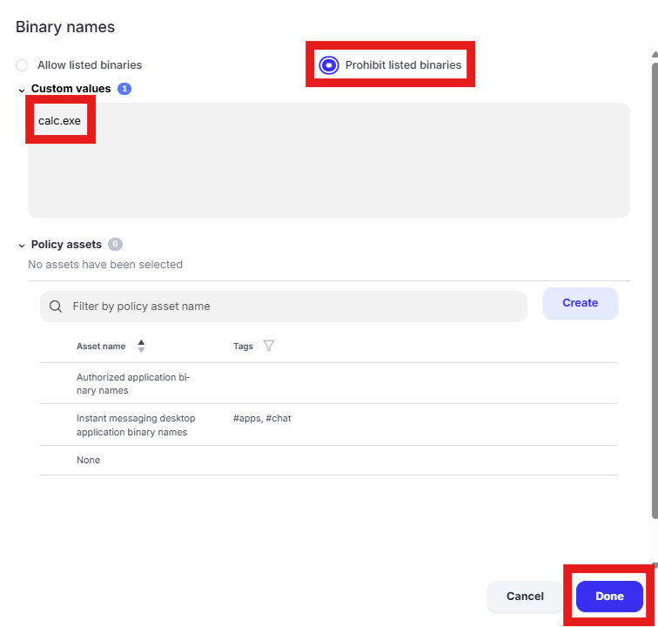Focus the Filter by policy asset name field
Screen dimensions: 658x627
[x=283, y=307]
